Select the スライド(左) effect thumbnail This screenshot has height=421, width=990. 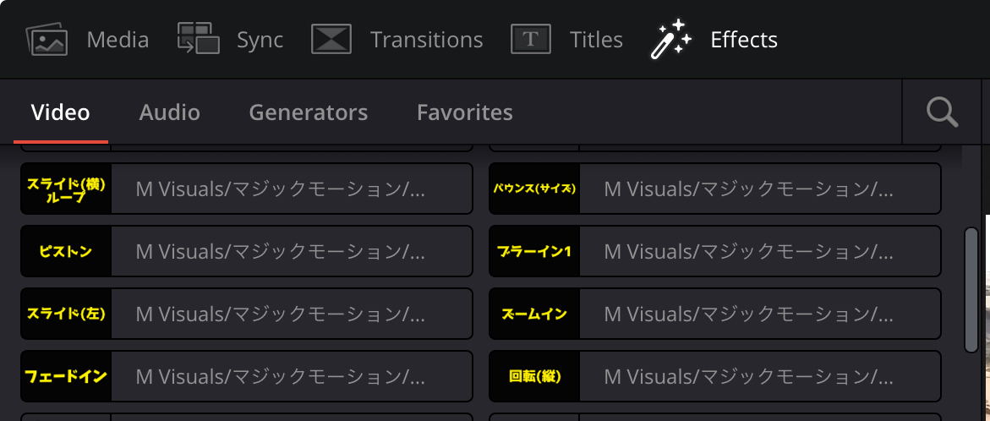[x=66, y=314]
